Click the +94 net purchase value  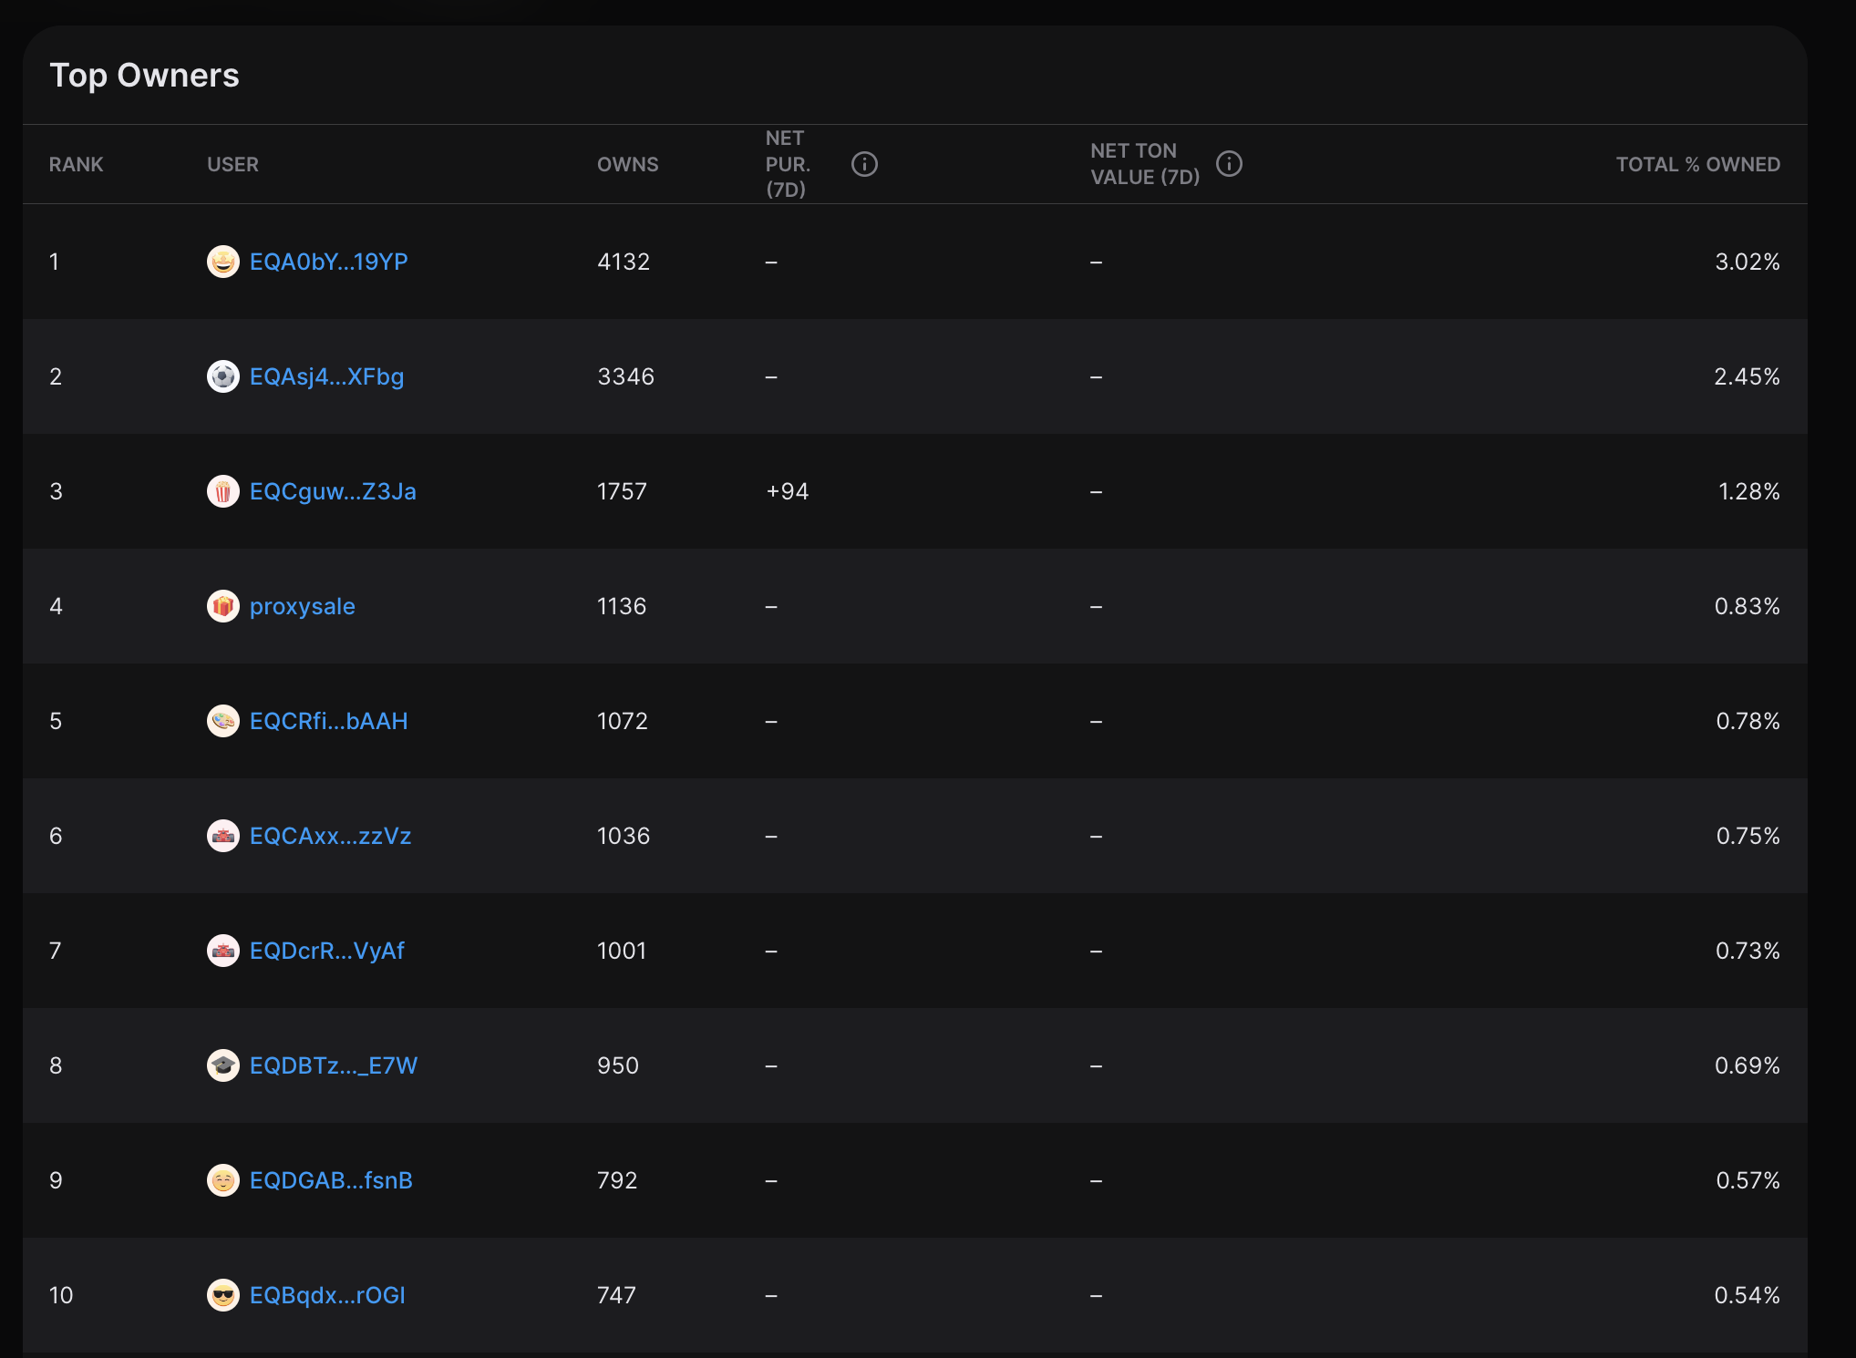(787, 492)
